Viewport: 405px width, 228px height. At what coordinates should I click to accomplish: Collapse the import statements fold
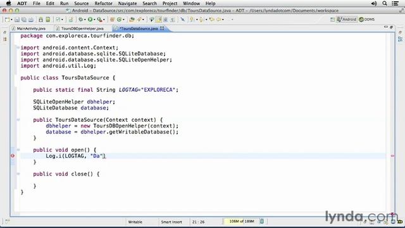(18, 47)
